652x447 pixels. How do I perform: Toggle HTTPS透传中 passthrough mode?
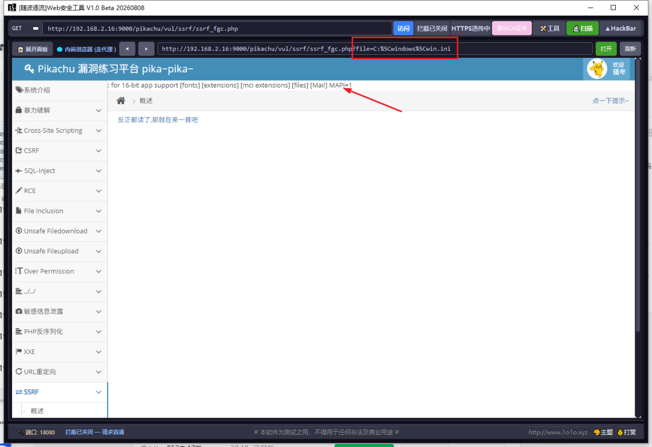(x=470, y=28)
